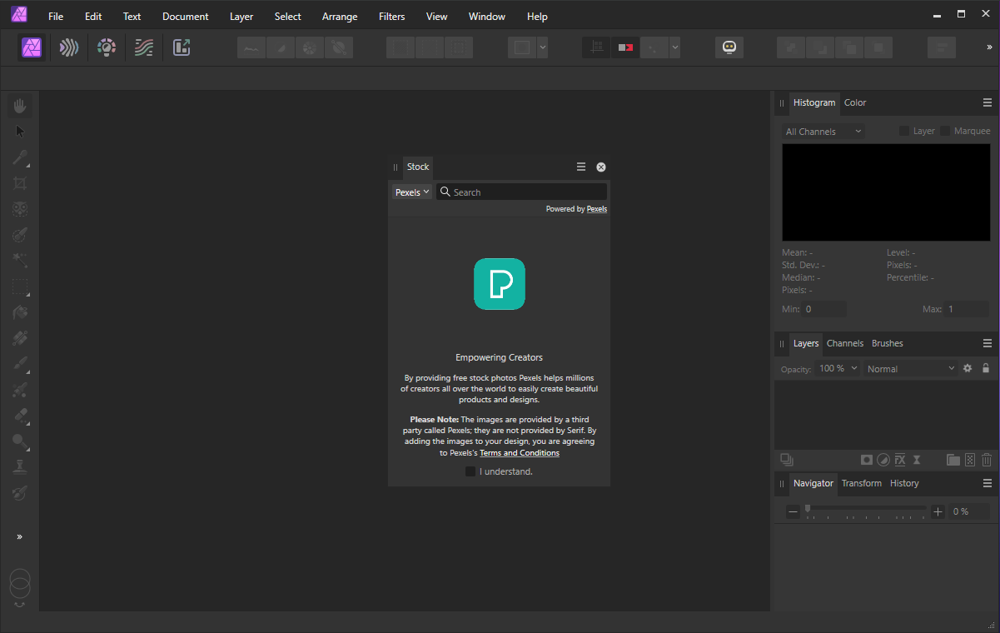Open the Assistant Manager robot icon
1000x633 pixels.
[730, 47]
